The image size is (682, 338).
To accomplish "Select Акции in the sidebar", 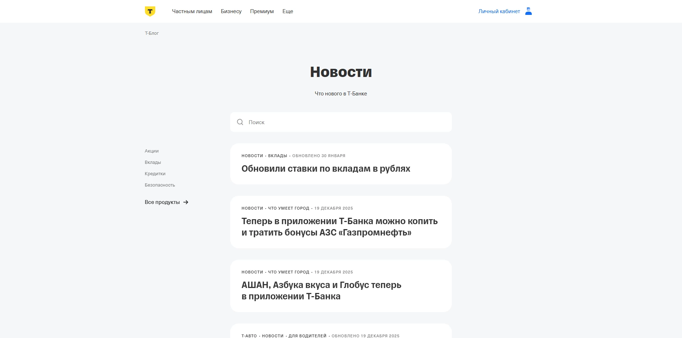I will pos(152,151).
